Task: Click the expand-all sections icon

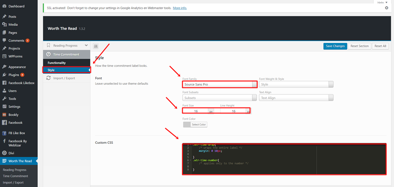Action: [96, 46]
